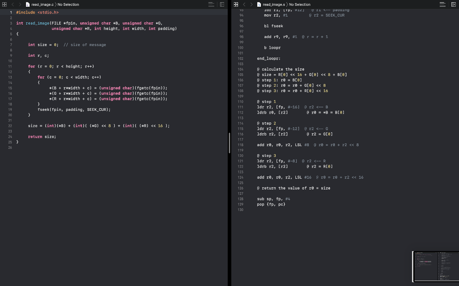Click the hamburger lines icon above the assembly pane
This screenshot has width=459, height=286.
pos(443,4)
